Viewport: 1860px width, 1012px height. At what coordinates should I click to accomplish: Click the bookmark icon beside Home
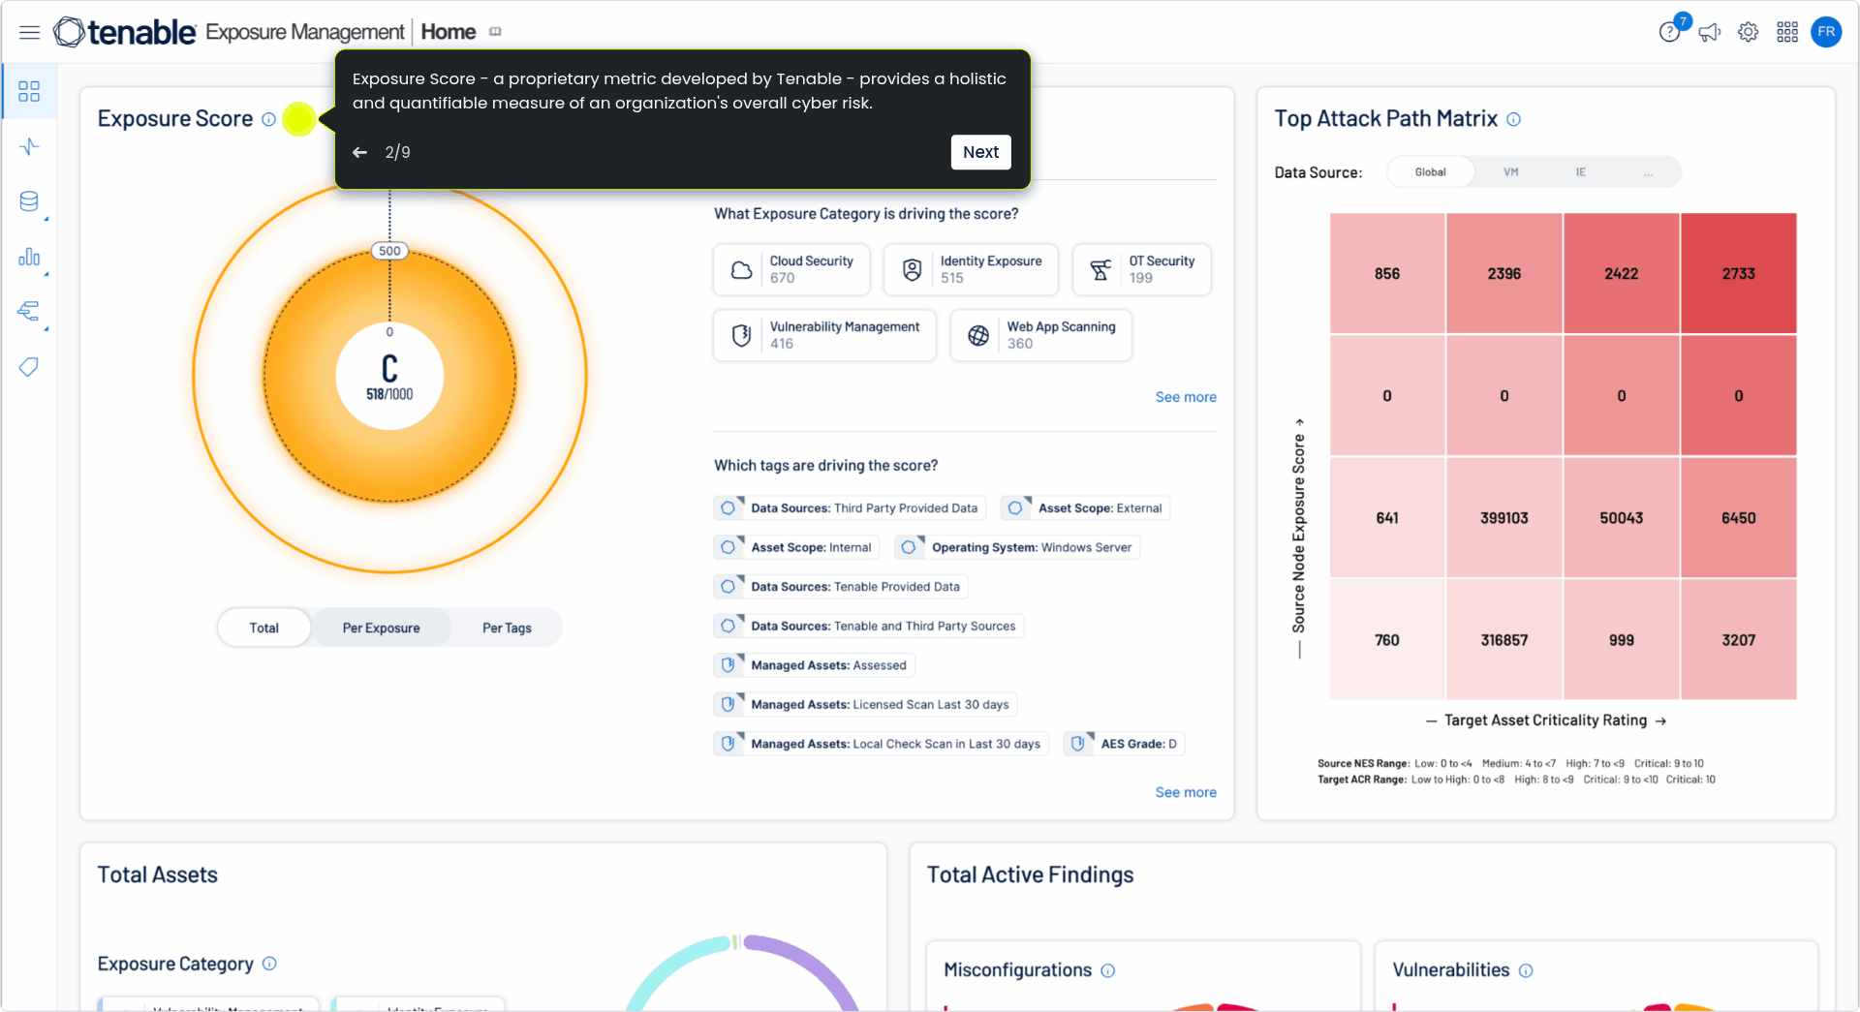pos(496,32)
